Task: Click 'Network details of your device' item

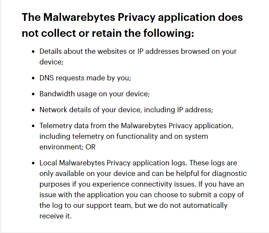Action: 126,110
